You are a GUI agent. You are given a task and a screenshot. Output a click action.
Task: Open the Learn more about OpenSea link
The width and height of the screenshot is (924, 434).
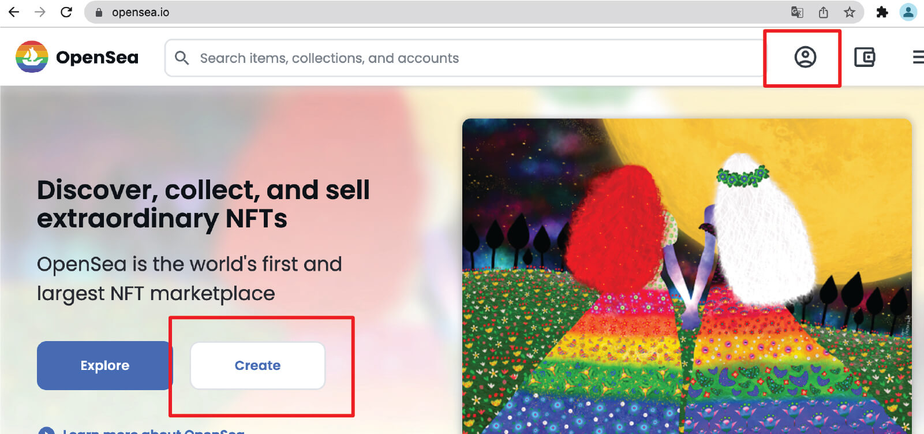(x=154, y=431)
